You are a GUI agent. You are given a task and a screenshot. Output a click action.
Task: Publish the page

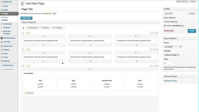[x=192, y=31]
